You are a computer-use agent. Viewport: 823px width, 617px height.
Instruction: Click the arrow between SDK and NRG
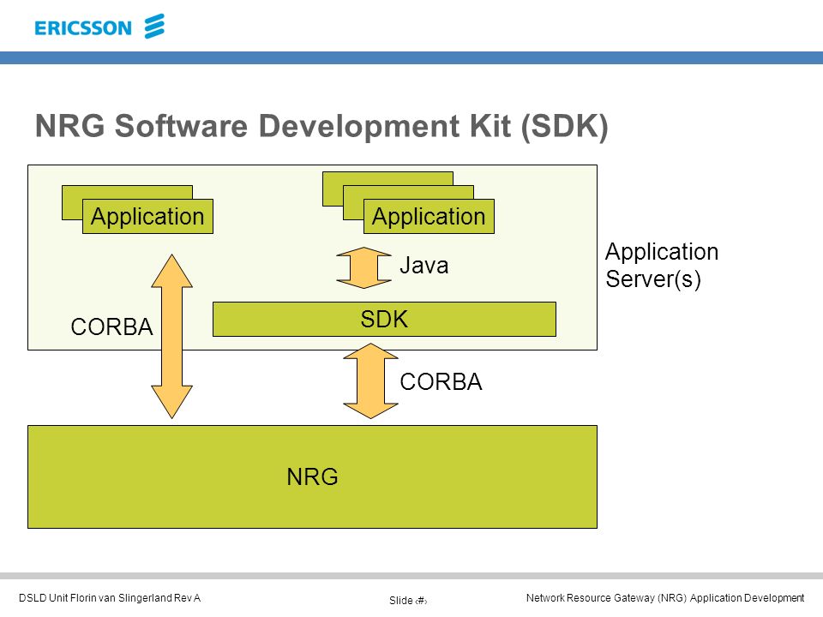tap(370, 380)
